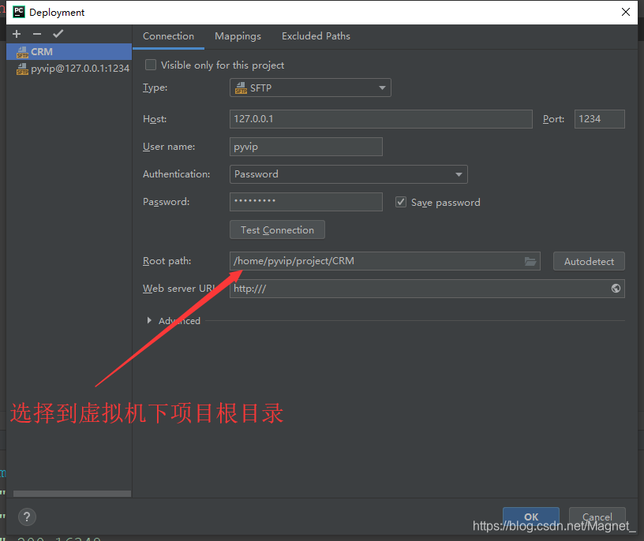
Task: Open help with question mark icon
Action: click(27, 517)
